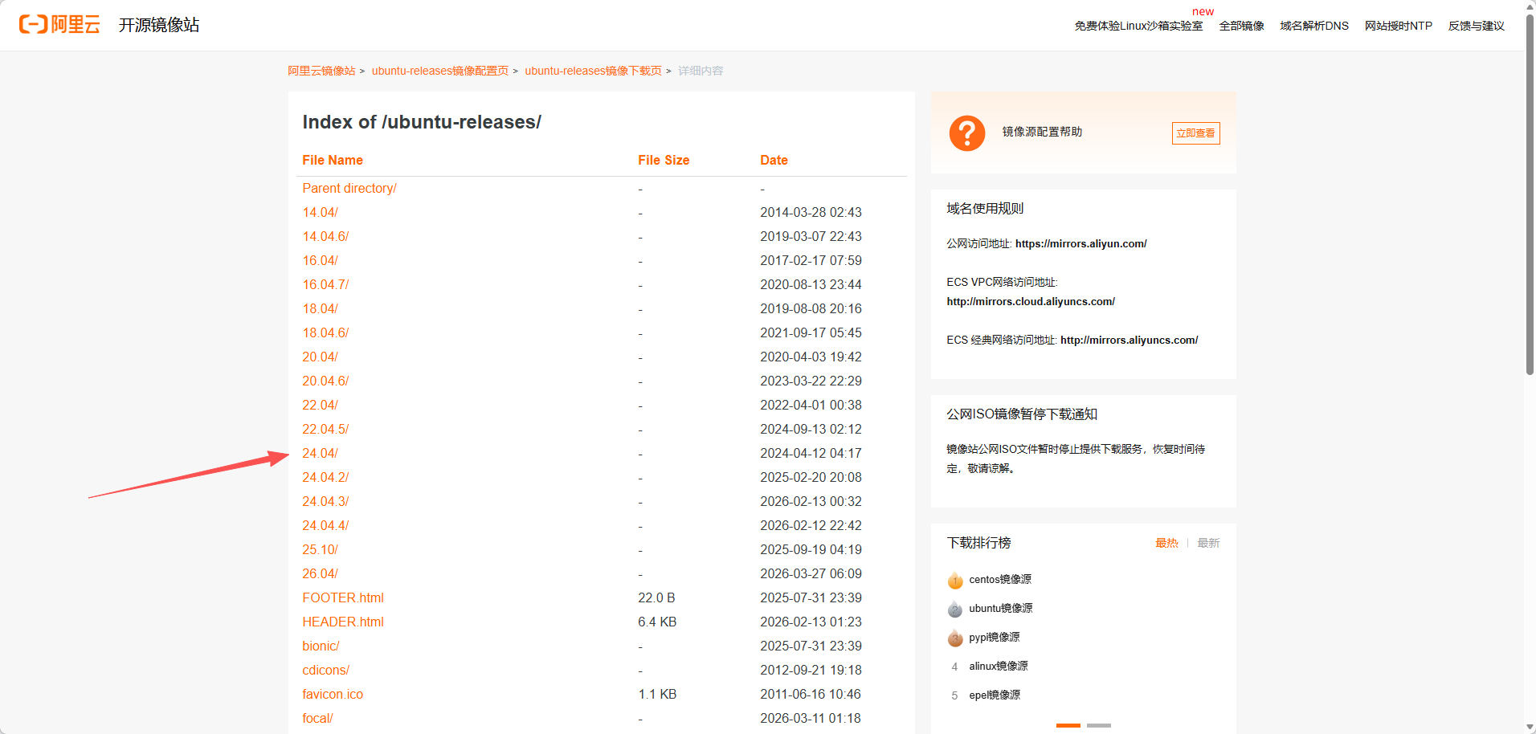
Task: Open the 14.04.6/ directory
Action: click(x=325, y=236)
